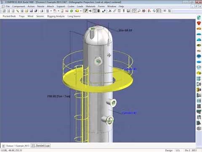Click the Trays button
This screenshot has width=202, height=152.
(22, 16)
